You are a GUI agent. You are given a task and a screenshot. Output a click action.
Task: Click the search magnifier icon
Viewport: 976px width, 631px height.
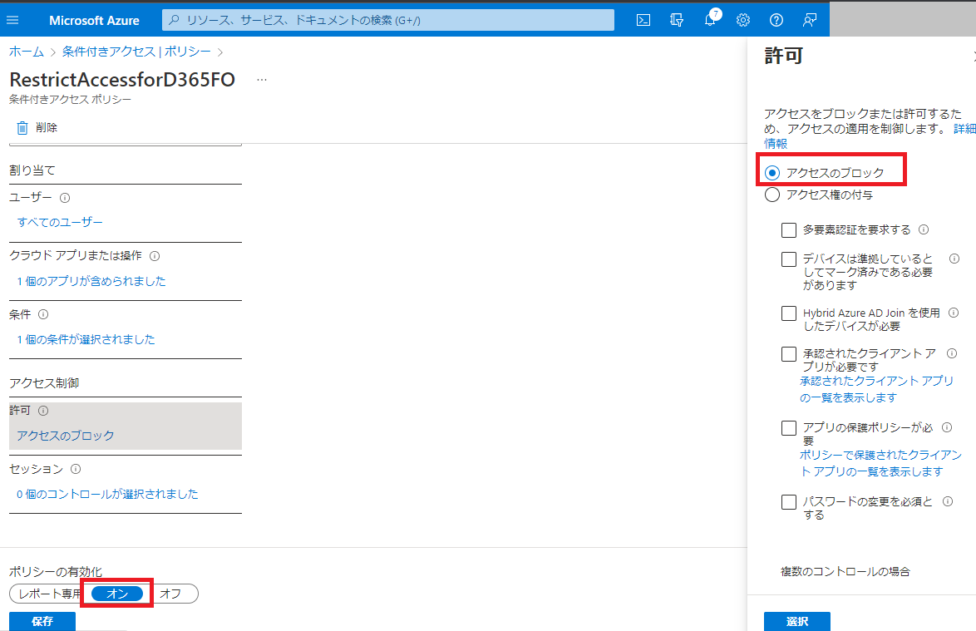175,20
